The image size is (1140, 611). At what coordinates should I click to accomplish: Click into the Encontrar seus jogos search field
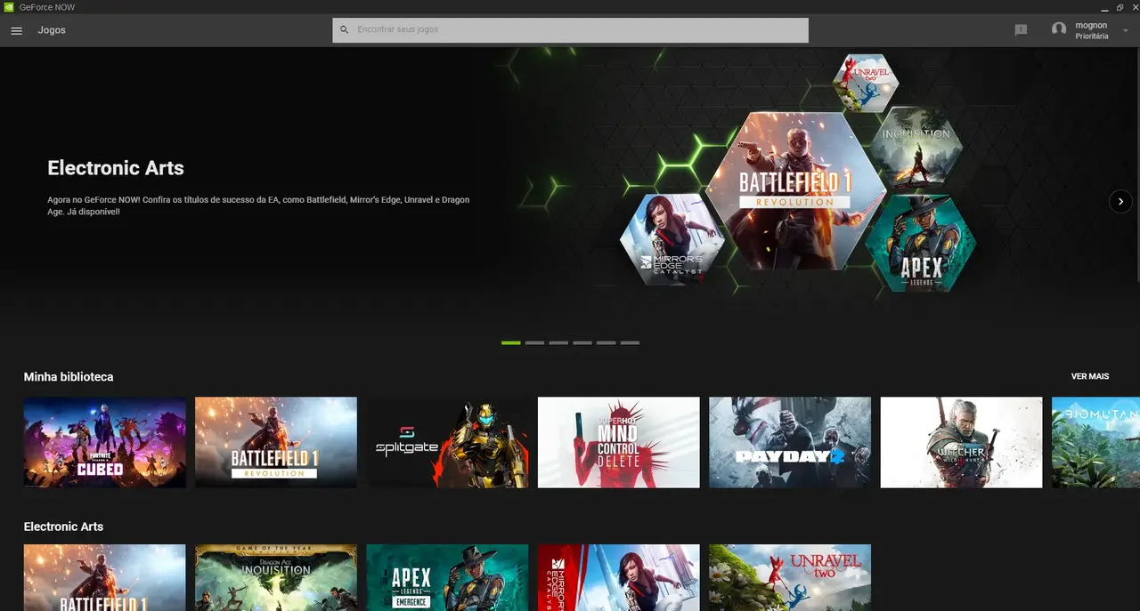pos(570,30)
